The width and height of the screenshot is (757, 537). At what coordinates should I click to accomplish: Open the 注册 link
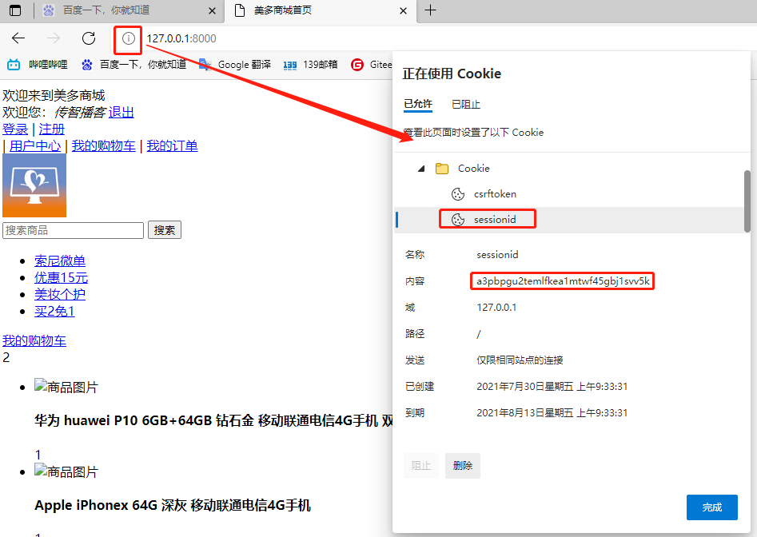[52, 129]
